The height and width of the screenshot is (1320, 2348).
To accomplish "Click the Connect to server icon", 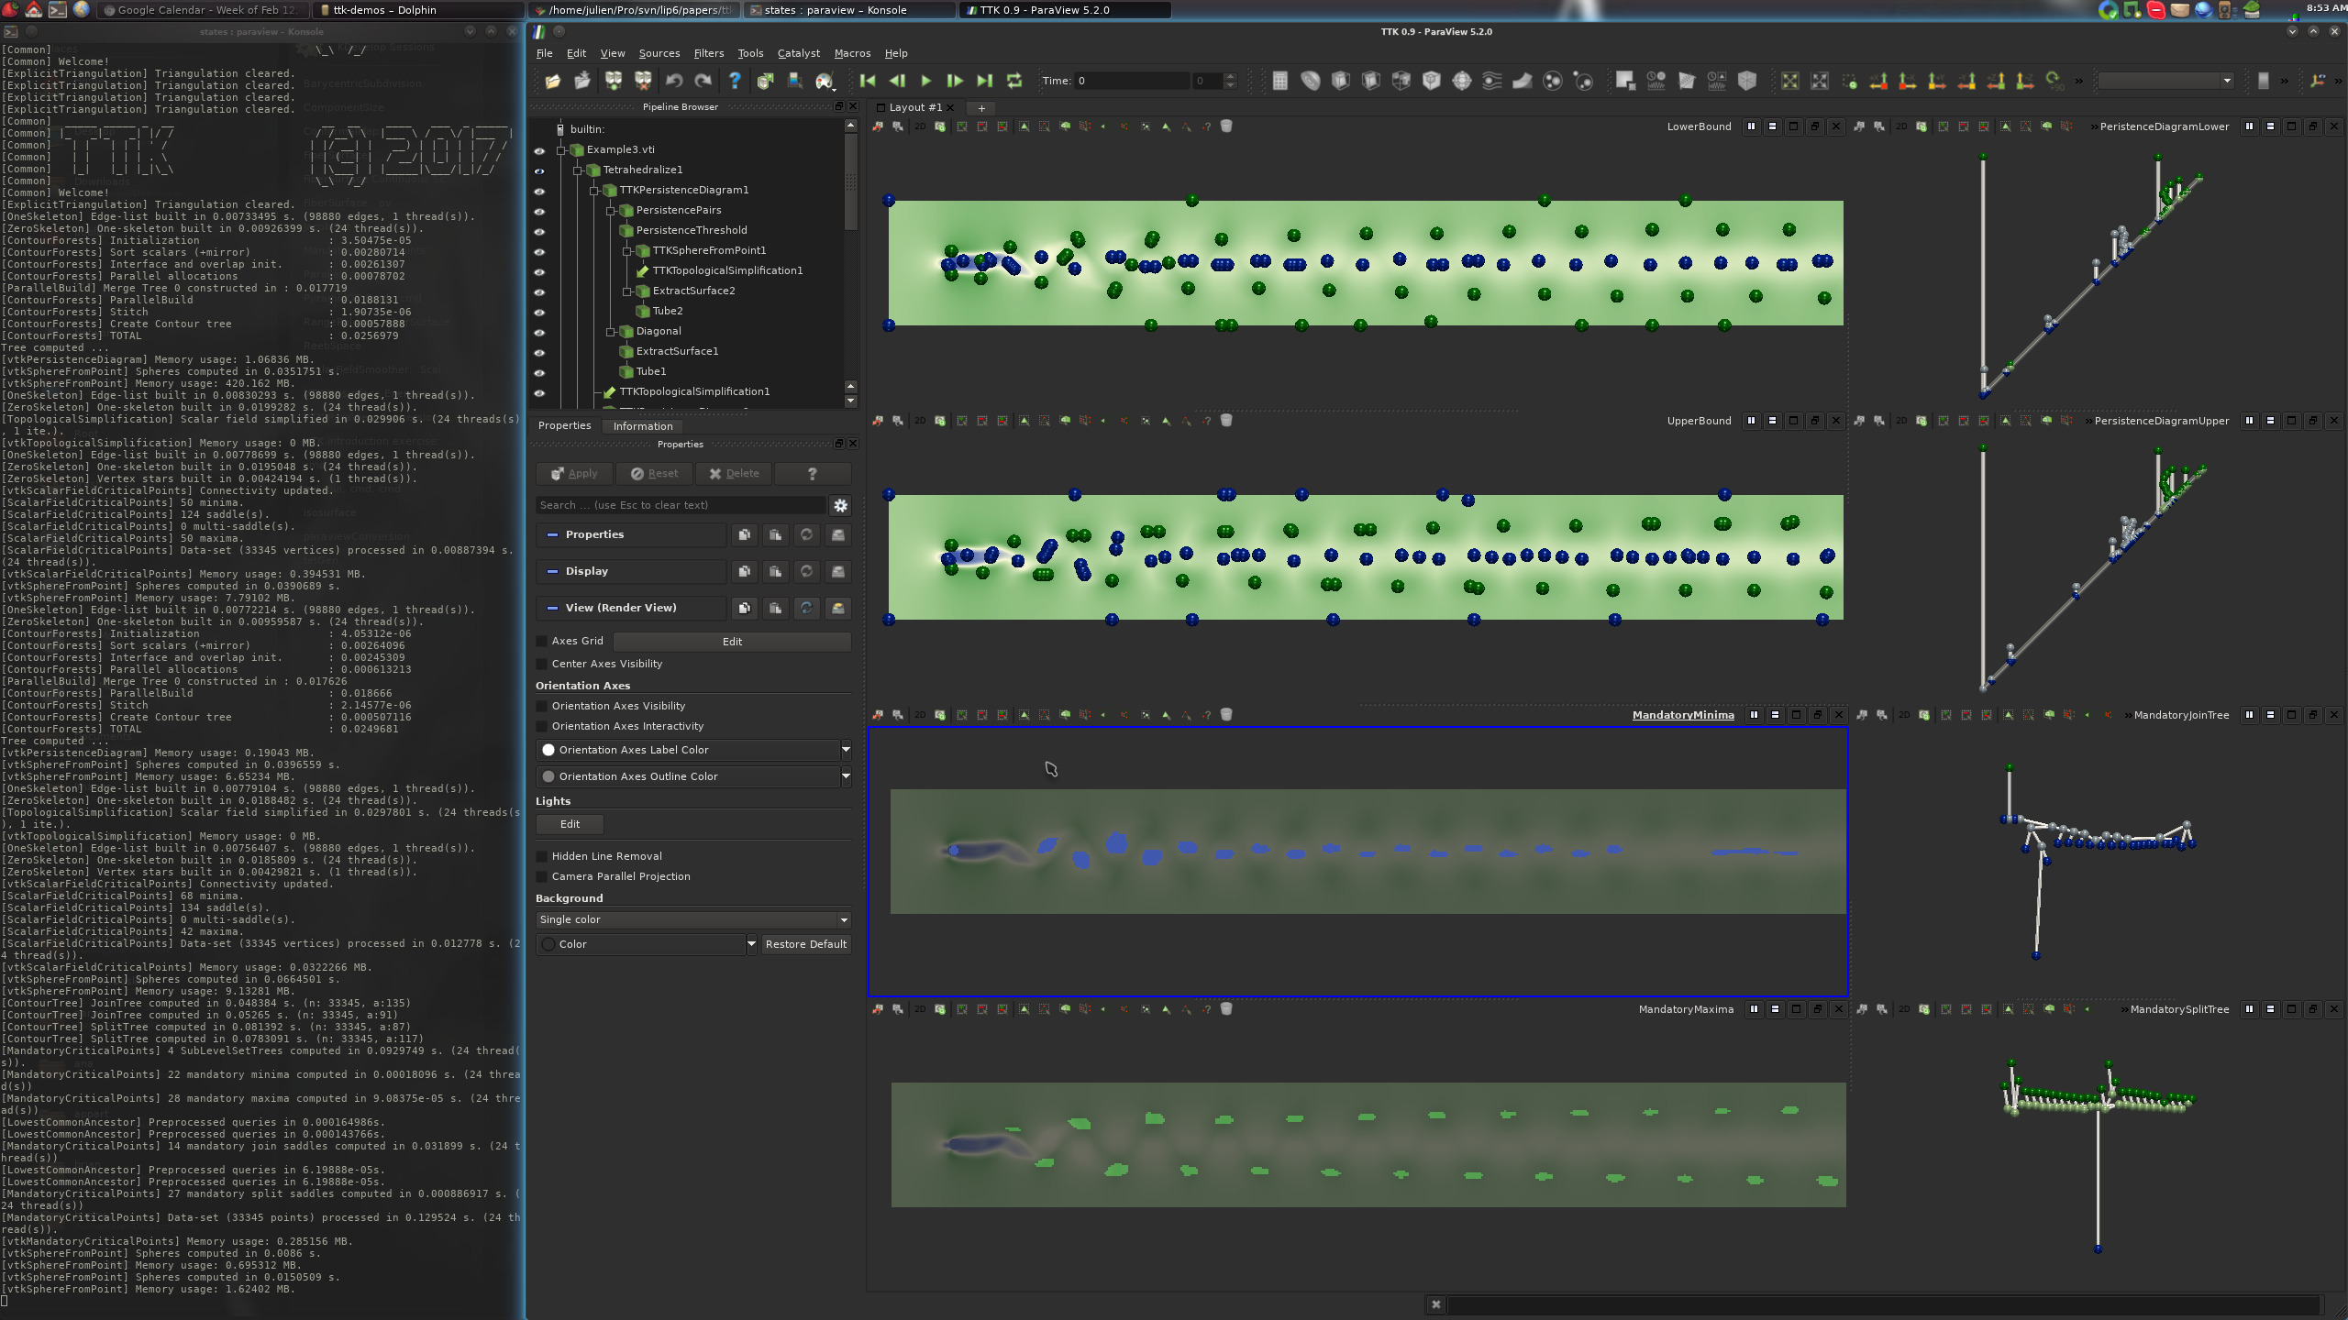I will coord(614,82).
